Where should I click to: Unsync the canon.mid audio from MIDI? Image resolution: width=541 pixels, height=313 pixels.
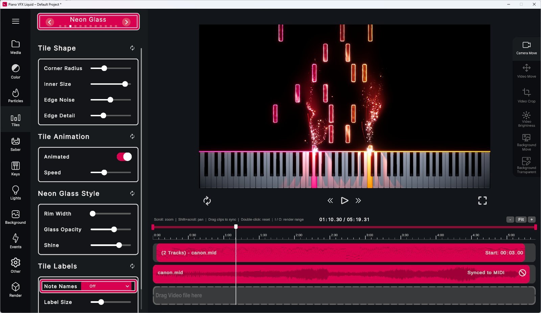point(522,272)
